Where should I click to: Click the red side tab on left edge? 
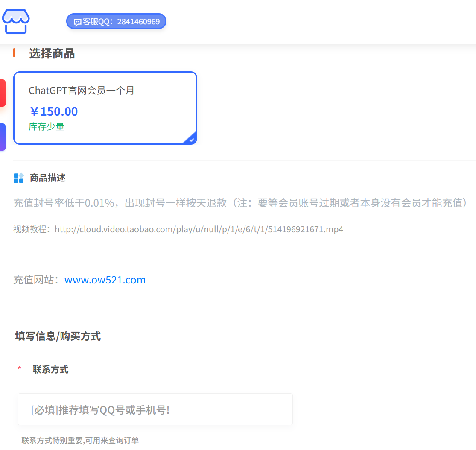point(3,93)
